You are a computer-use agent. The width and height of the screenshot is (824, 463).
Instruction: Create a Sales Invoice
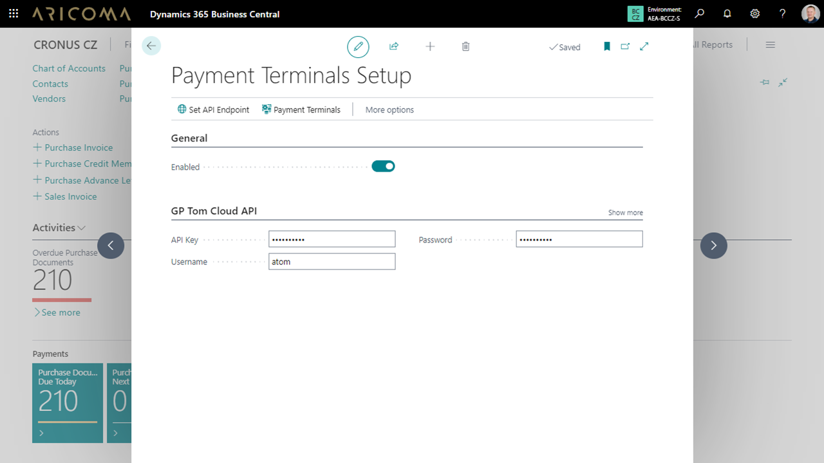(65, 197)
